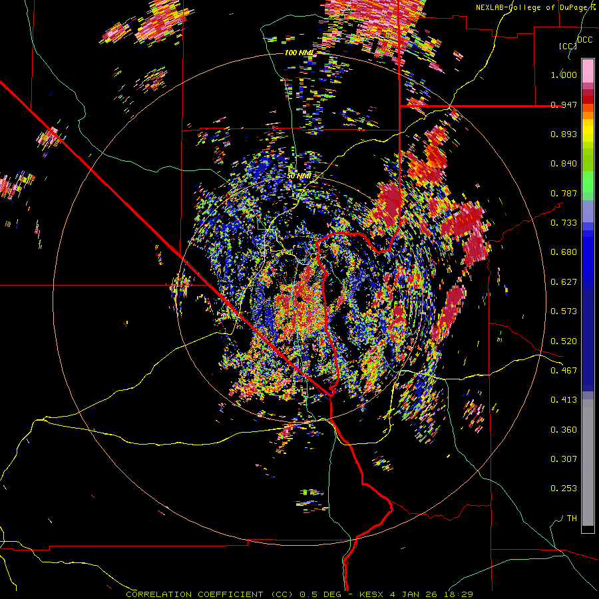Select the 0.253 legend value

pos(564,489)
